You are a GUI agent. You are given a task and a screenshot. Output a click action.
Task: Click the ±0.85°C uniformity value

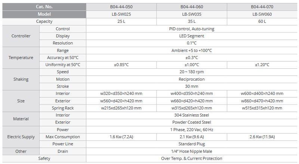tap(121, 65)
